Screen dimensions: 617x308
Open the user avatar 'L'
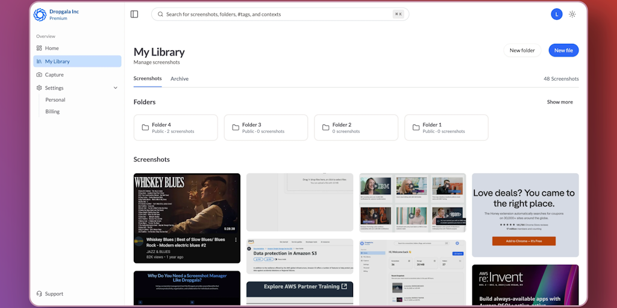tap(556, 14)
